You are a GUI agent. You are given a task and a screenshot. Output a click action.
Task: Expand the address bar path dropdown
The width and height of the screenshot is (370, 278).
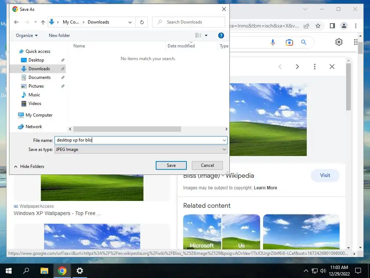(130, 22)
